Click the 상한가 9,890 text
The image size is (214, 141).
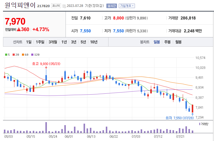(x=136, y=18)
